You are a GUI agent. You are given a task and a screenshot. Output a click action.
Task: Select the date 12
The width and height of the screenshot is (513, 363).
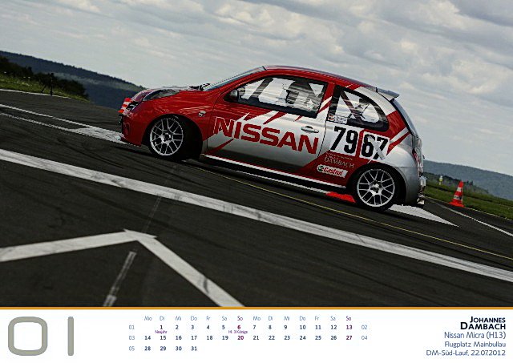pyautogui.click(x=333, y=327)
